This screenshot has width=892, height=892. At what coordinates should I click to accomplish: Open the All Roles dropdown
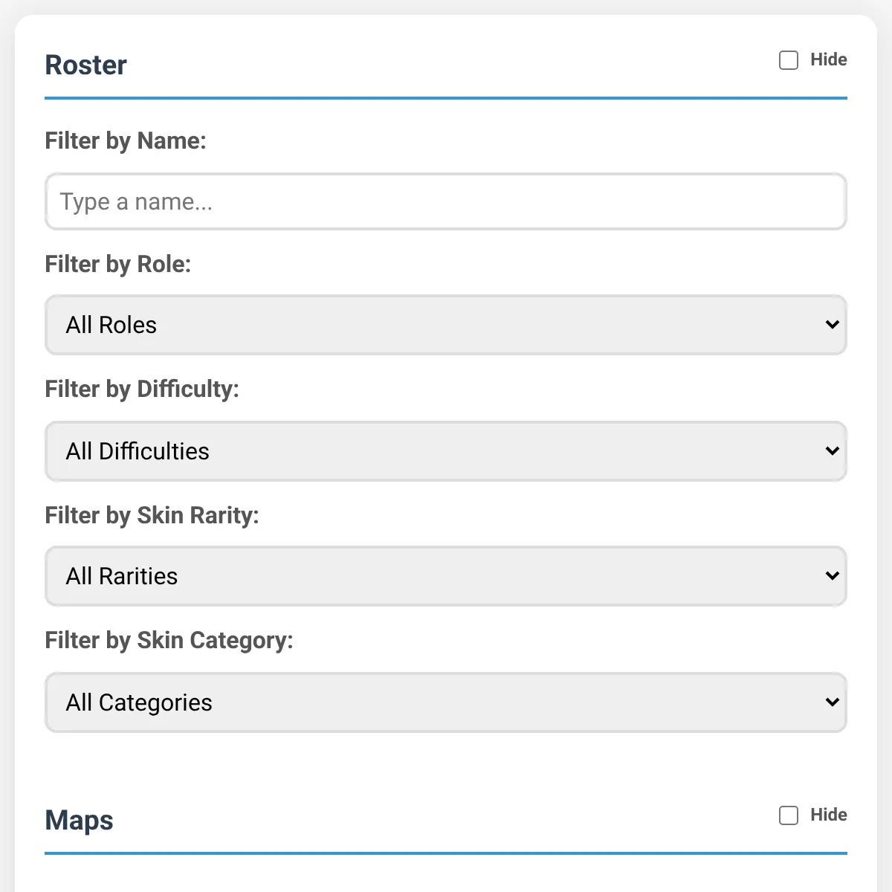446,325
